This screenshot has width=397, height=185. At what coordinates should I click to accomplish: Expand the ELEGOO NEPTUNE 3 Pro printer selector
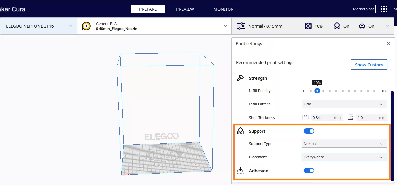click(x=39, y=26)
